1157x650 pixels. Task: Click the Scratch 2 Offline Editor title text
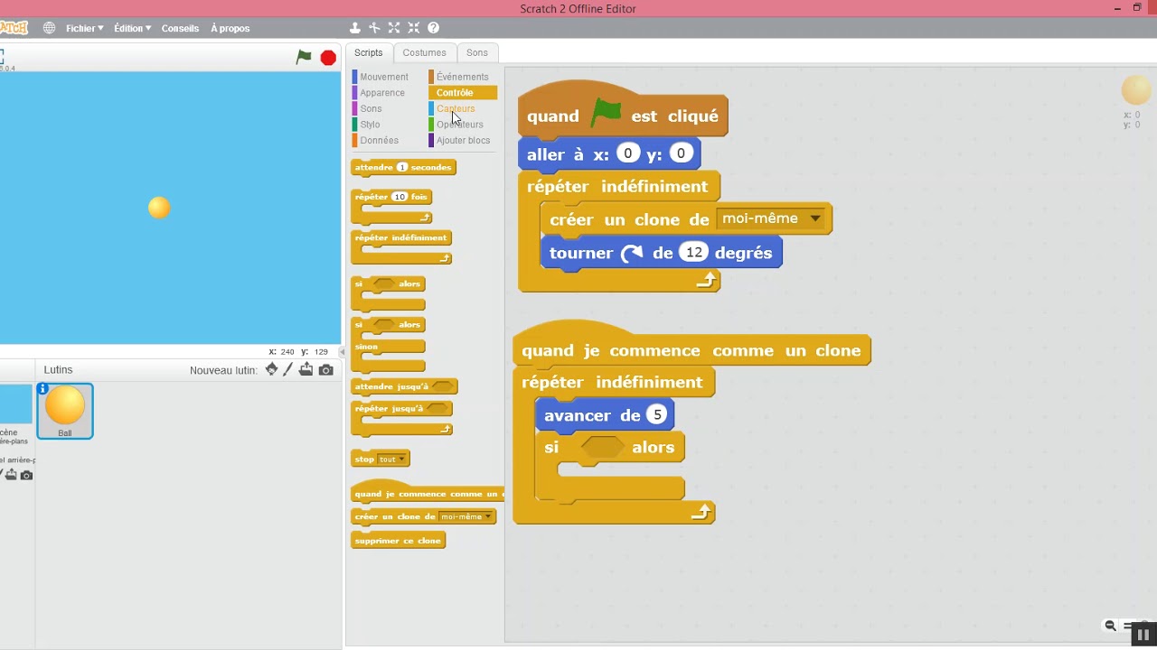click(578, 9)
